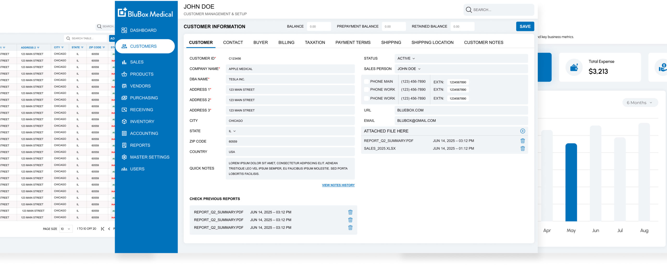Viewport: 667px width, 266px height.
Task: Click plus icon to attach a file
Action: [522, 131]
